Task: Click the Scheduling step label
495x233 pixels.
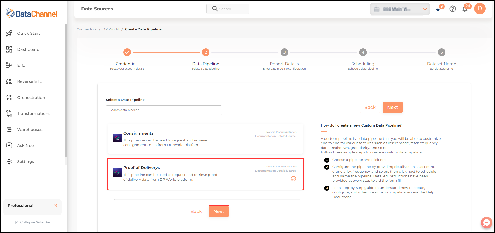Action: point(363,64)
